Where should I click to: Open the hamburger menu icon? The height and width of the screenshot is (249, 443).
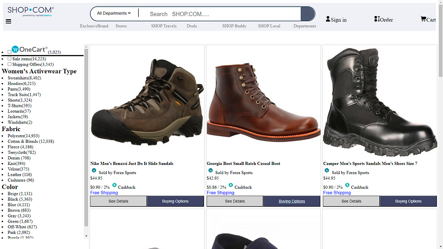coord(9,21)
